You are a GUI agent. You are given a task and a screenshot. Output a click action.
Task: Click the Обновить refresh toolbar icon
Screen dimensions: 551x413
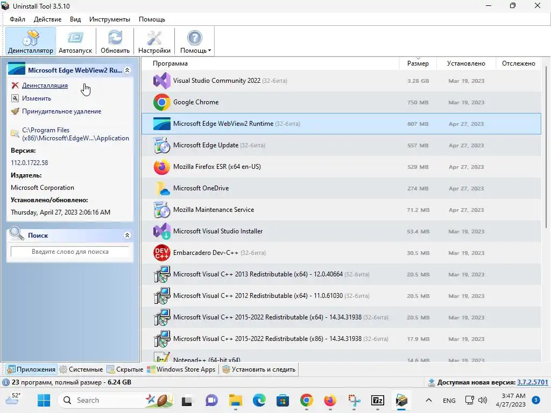pyautogui.click(x=115, y=41)
